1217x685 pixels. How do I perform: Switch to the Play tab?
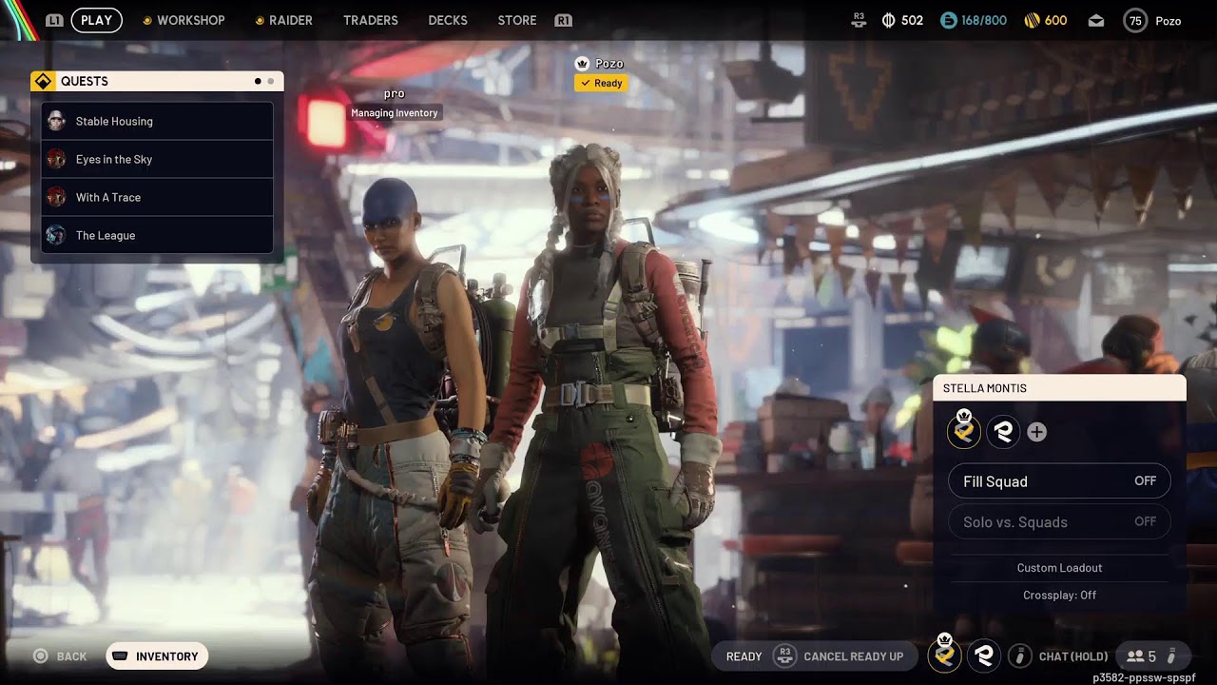point(96,20)
